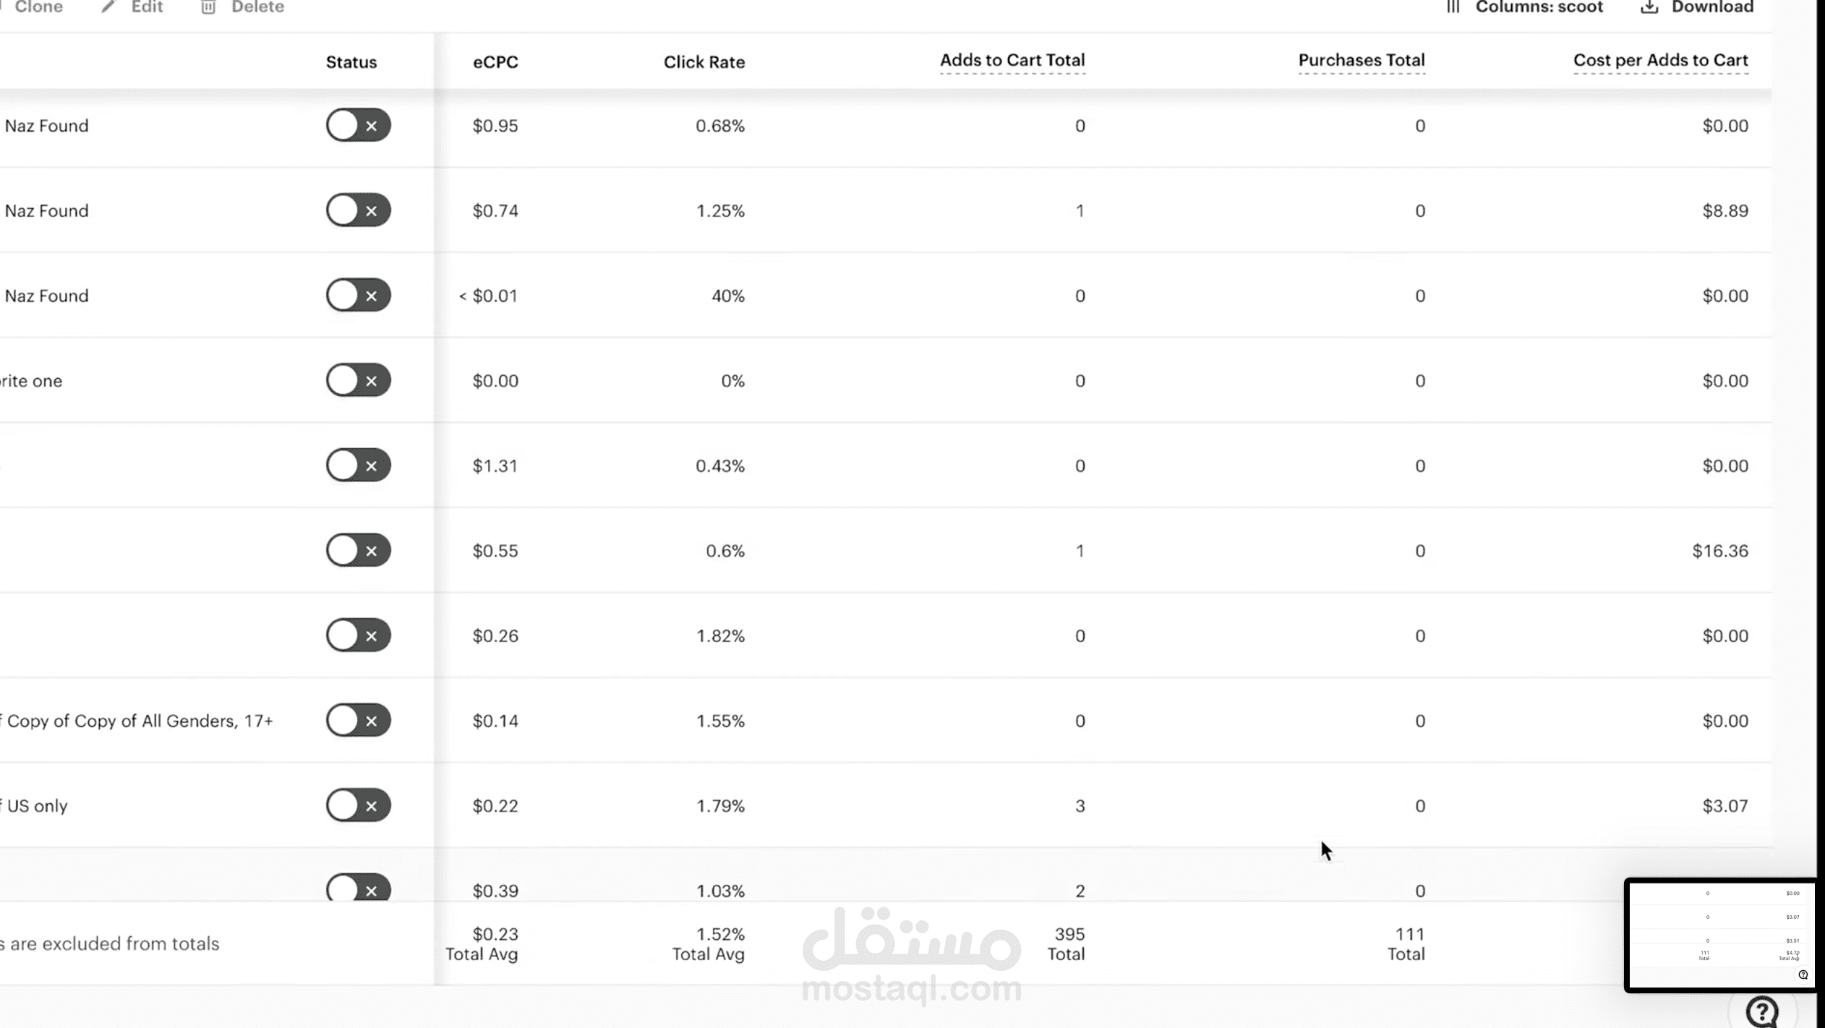Click the pencil Edit icon

(108, 7)
